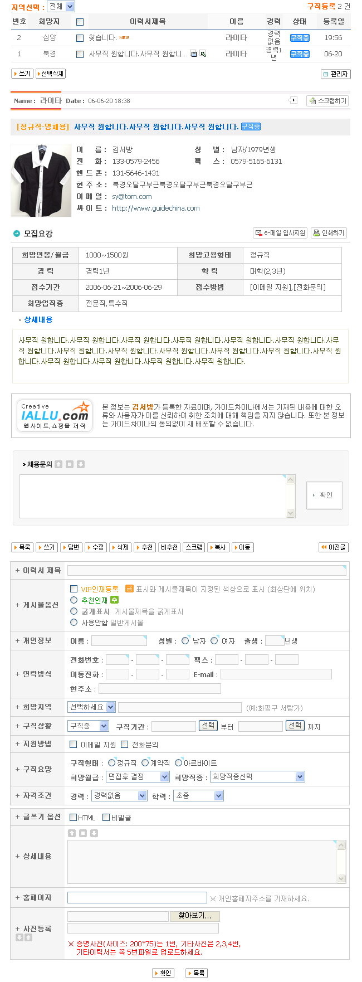Click the green 추 recommended badge icon
362x982 pixels.
pyautogui.click(x=114, y=600)
